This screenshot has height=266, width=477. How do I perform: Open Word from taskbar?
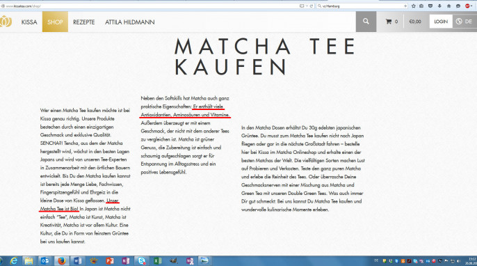(x=78, y=261)
